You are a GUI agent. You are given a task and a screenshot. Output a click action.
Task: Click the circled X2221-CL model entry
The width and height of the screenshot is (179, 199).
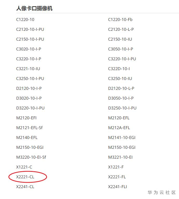25,177
